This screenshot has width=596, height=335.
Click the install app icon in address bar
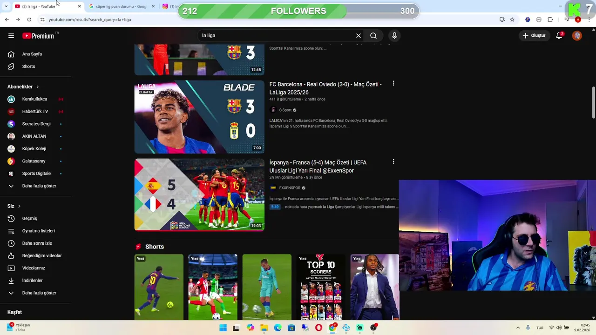(x=502, y=20)
